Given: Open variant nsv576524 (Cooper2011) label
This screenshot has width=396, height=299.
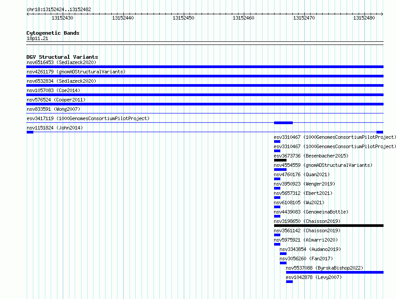Looking at the screenshot, I should pos(56,100).
